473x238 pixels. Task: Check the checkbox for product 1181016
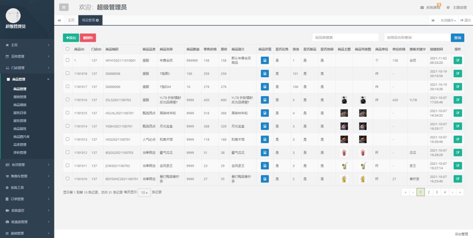pyautogui.click(x=67, y=100)
